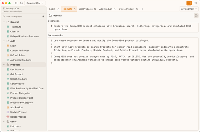Screen dimensions: 200x132
Task: Close the Products tab
Action: click(x=74, y=9)
